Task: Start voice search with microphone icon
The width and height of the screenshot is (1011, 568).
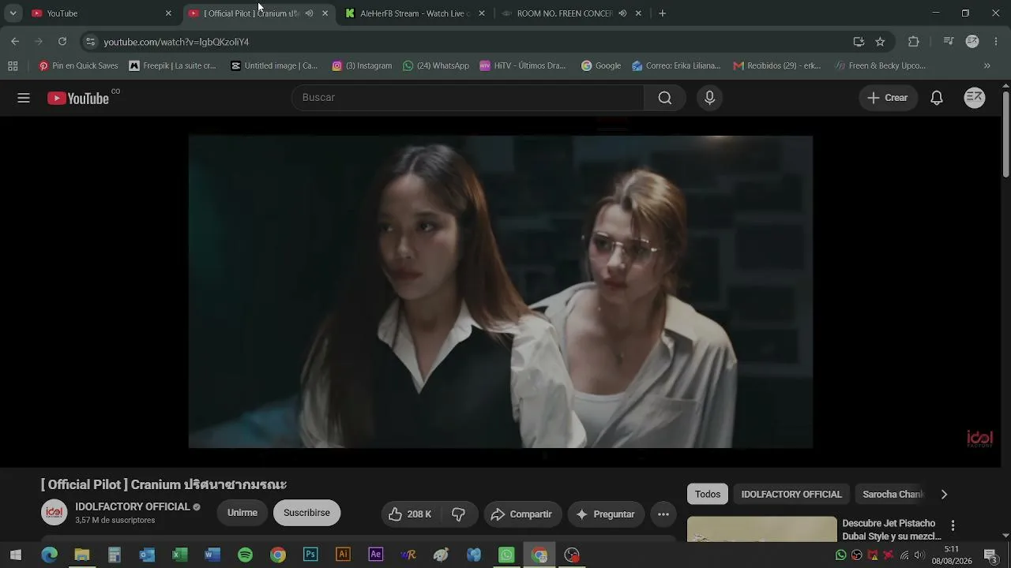Action: click(x=709, y=98)
